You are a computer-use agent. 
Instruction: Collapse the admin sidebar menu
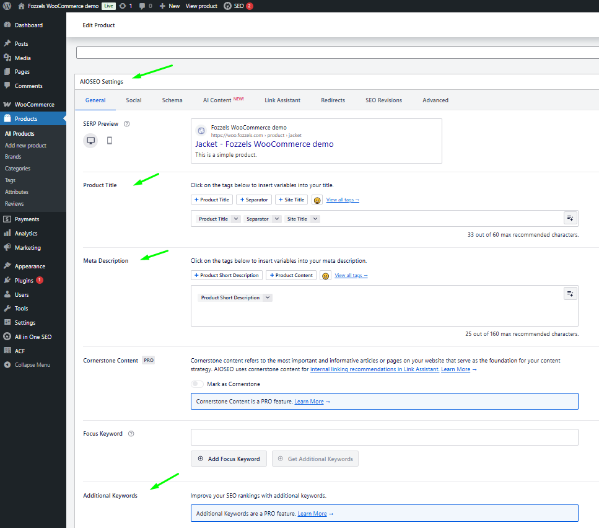[x=27, y=365]
